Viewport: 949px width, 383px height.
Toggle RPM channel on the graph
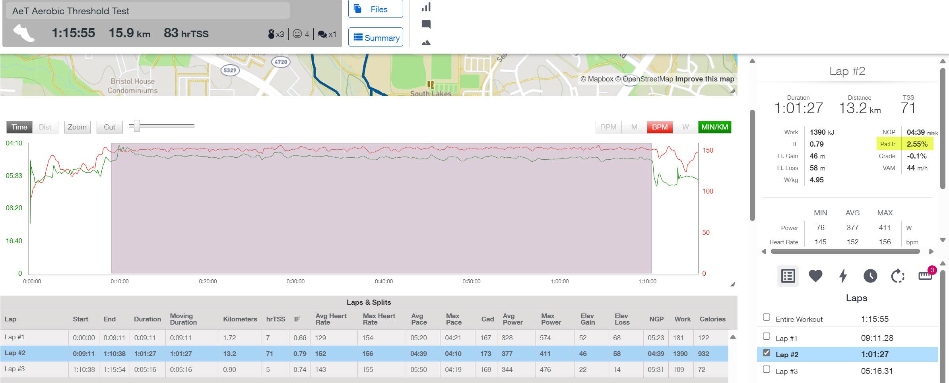pos(608,127)
